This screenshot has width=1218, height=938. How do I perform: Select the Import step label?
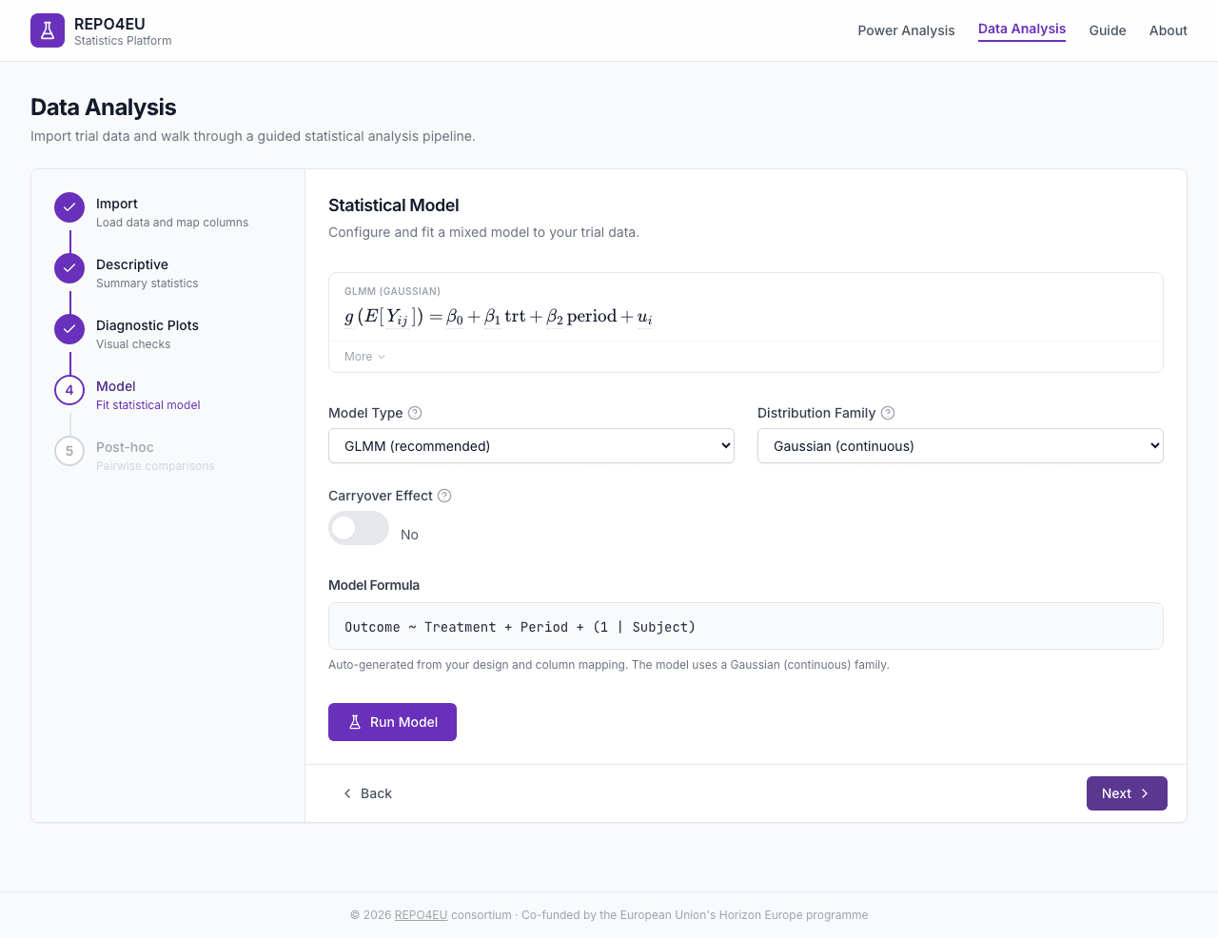(117, 204)
